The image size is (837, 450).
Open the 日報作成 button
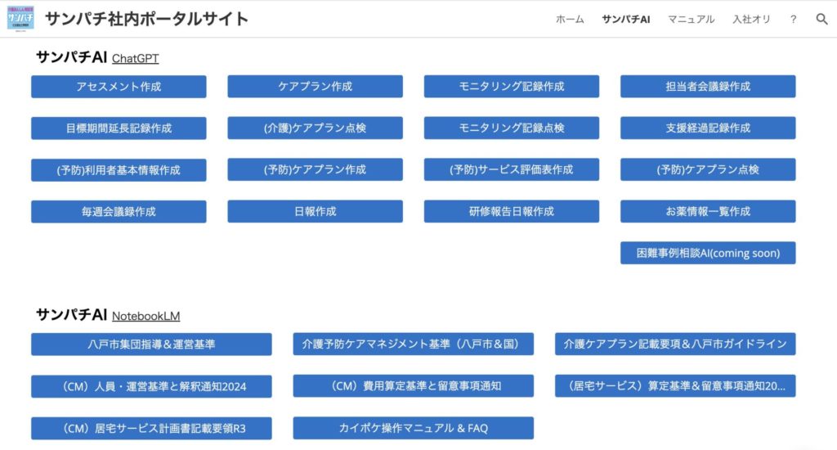(x=315, y=212)
